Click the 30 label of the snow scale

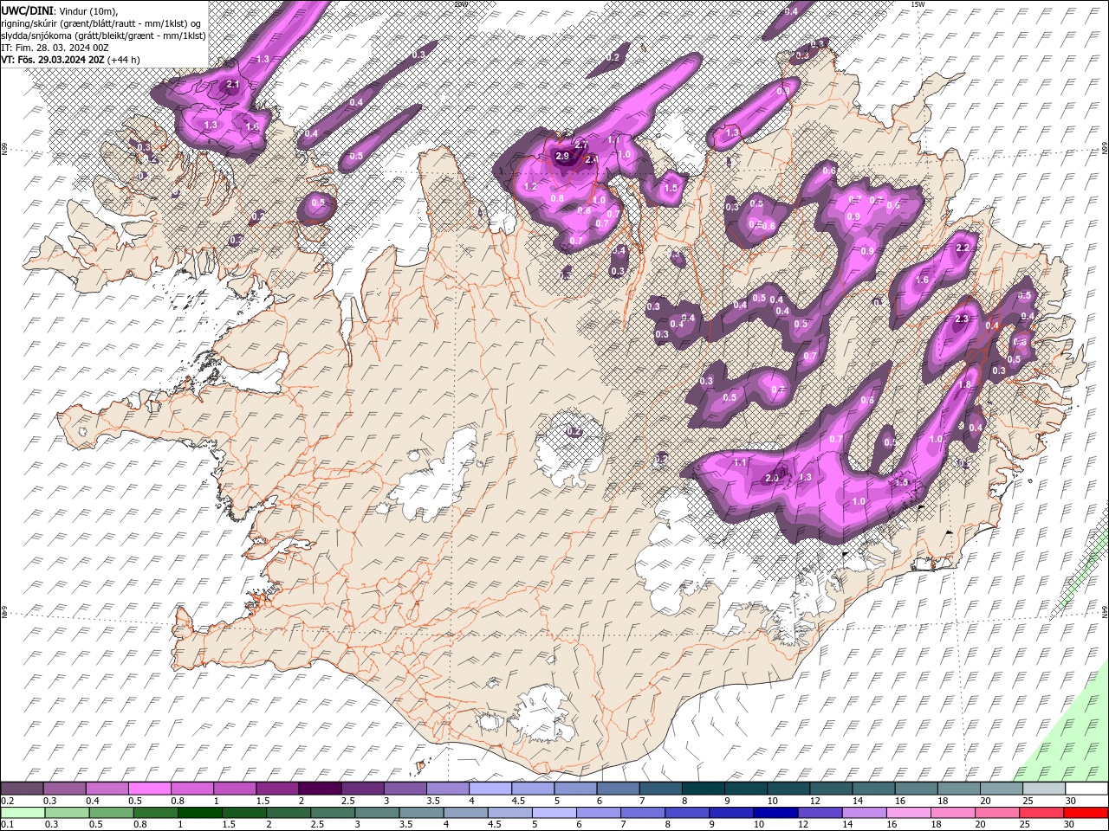coord(1070,801)
